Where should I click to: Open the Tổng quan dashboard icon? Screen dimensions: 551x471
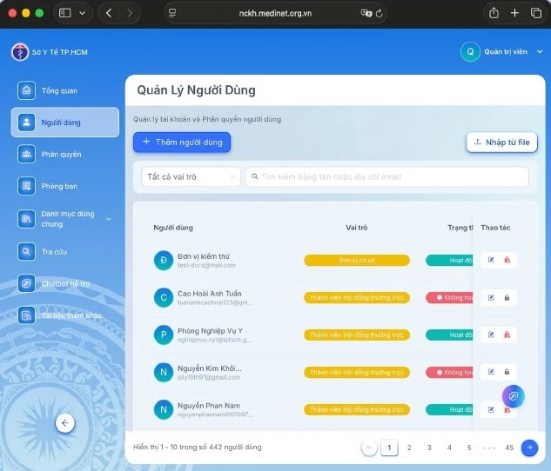pos(27,90)
